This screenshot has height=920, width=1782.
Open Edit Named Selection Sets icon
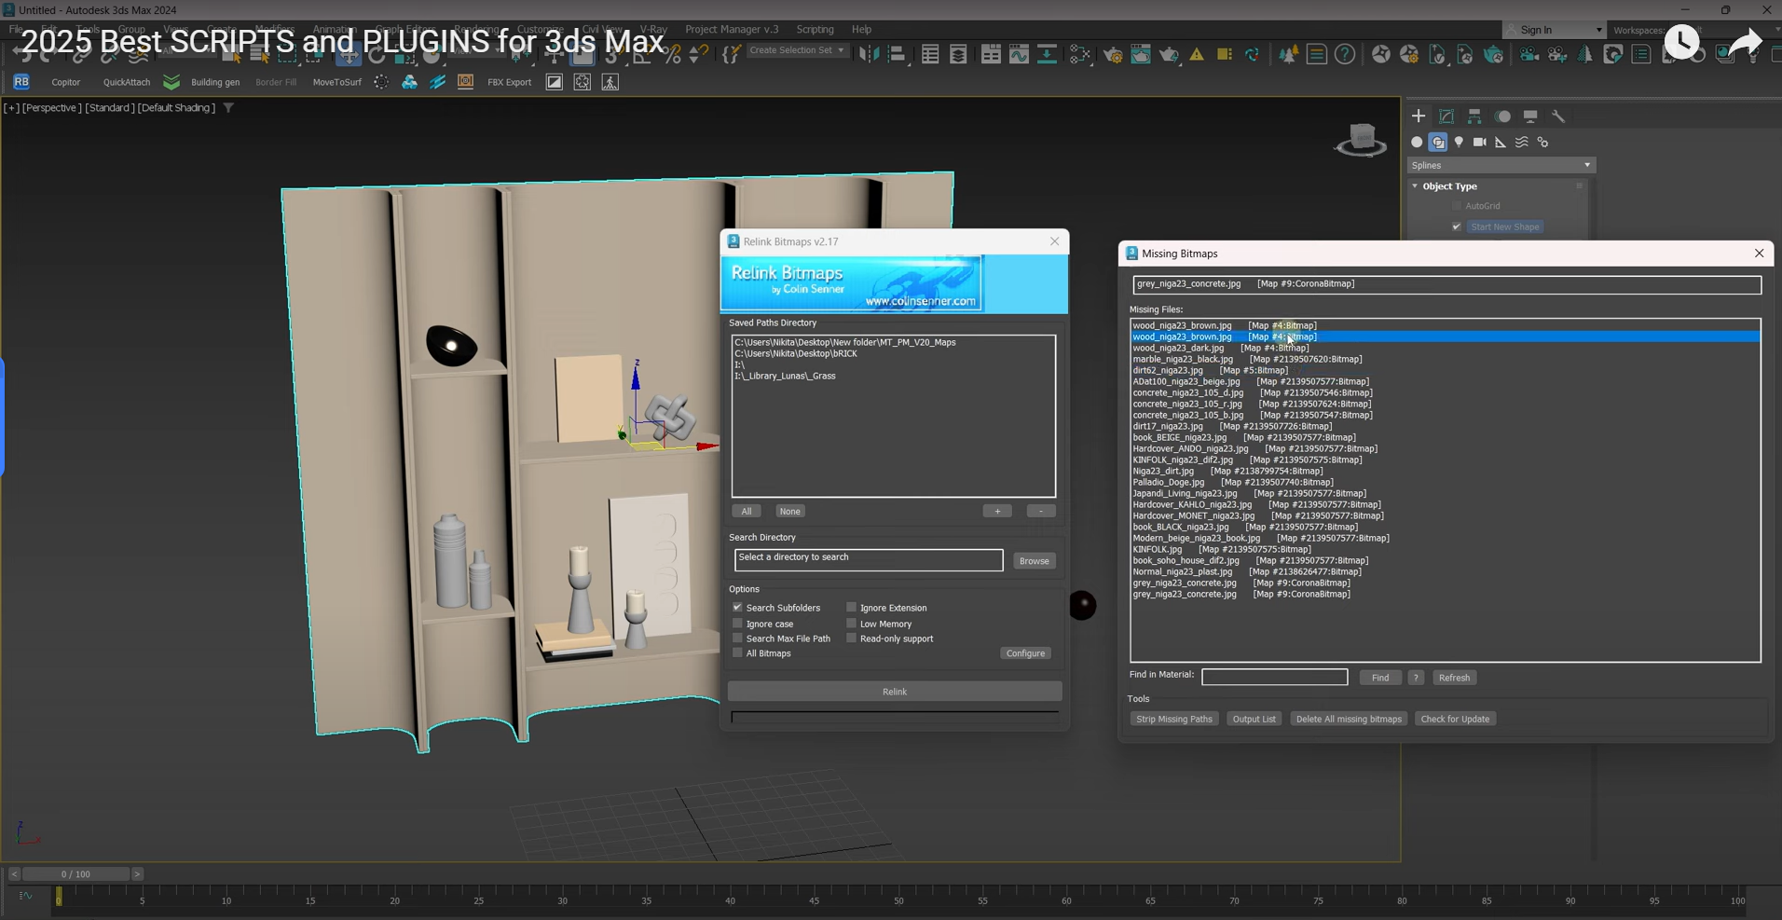pyautogui.click(x=731, y=54)
